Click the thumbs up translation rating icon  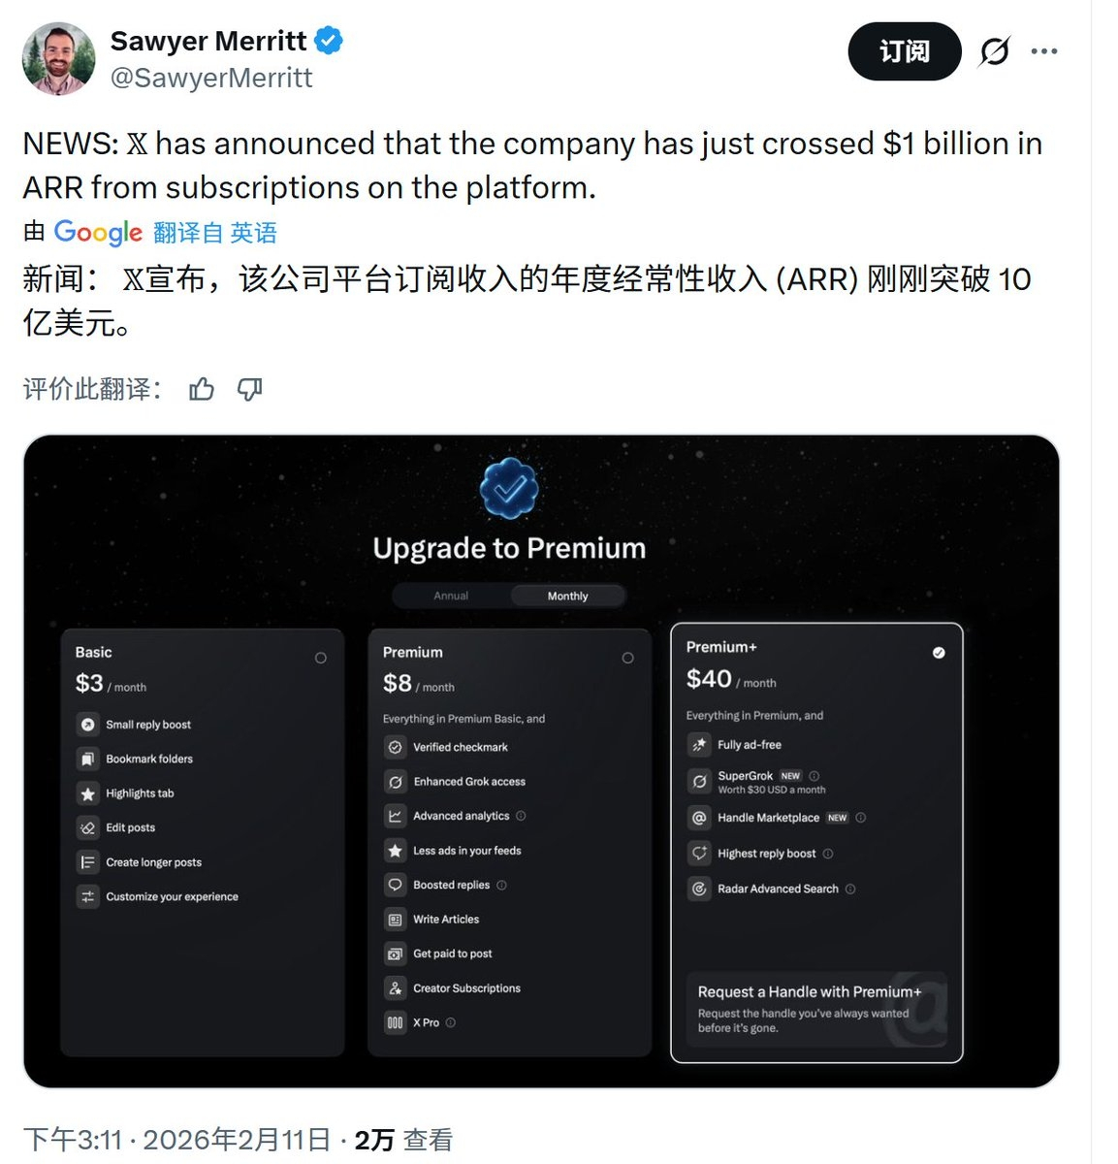(x=202, y=390)
